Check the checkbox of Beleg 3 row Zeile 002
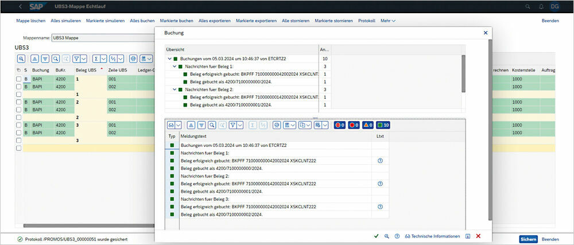The width and height of the screenshot is (574, 245). coord(19,133)
